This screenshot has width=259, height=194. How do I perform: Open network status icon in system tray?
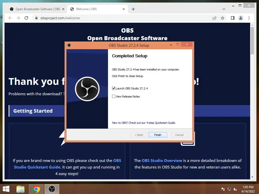229,189
